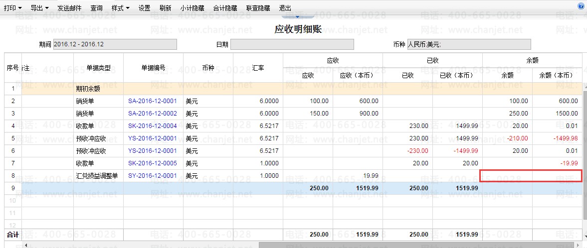Click 发送邮件 in the toolbar

[69, 8]
